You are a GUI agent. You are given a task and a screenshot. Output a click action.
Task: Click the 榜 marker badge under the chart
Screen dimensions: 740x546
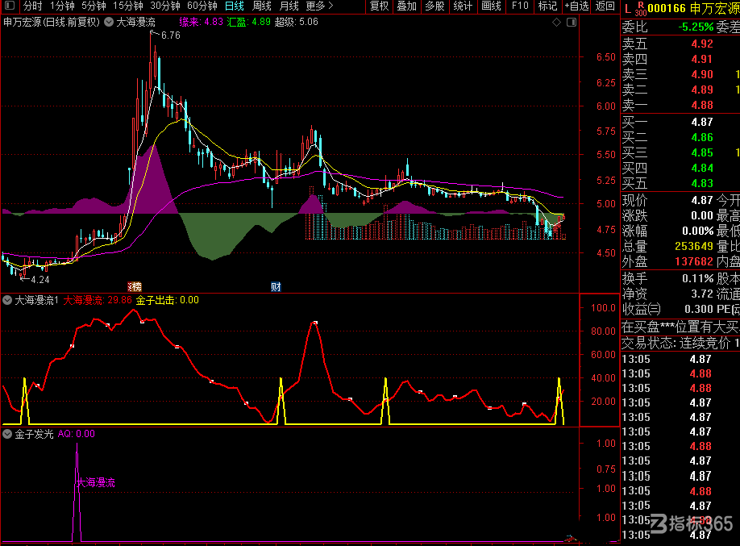coord(135,286)
